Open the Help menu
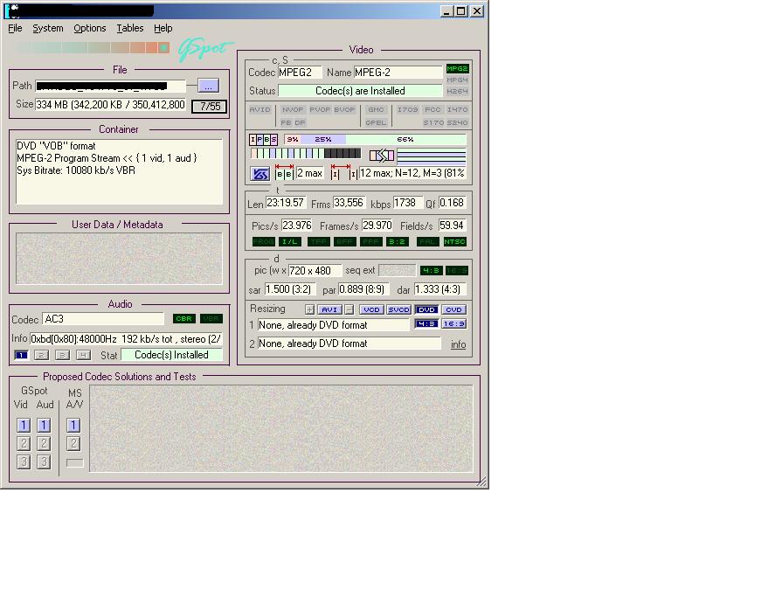The height and width of the screenshot is (597, 775). coord(163,28)
